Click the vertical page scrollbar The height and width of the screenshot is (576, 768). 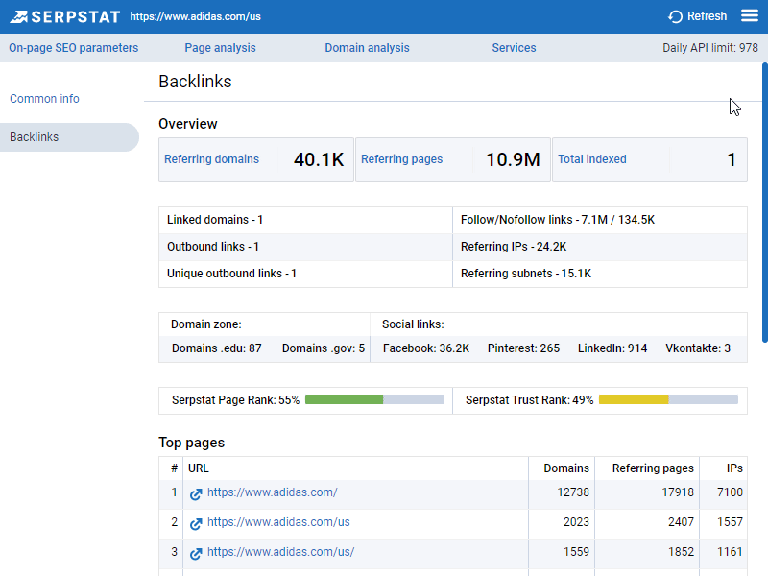click(764, 202)
